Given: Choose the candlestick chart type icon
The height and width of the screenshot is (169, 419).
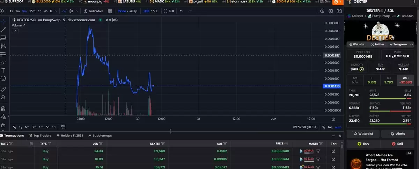Looking at the screenshot, I should pyautogui.click(x=71, y=11).
